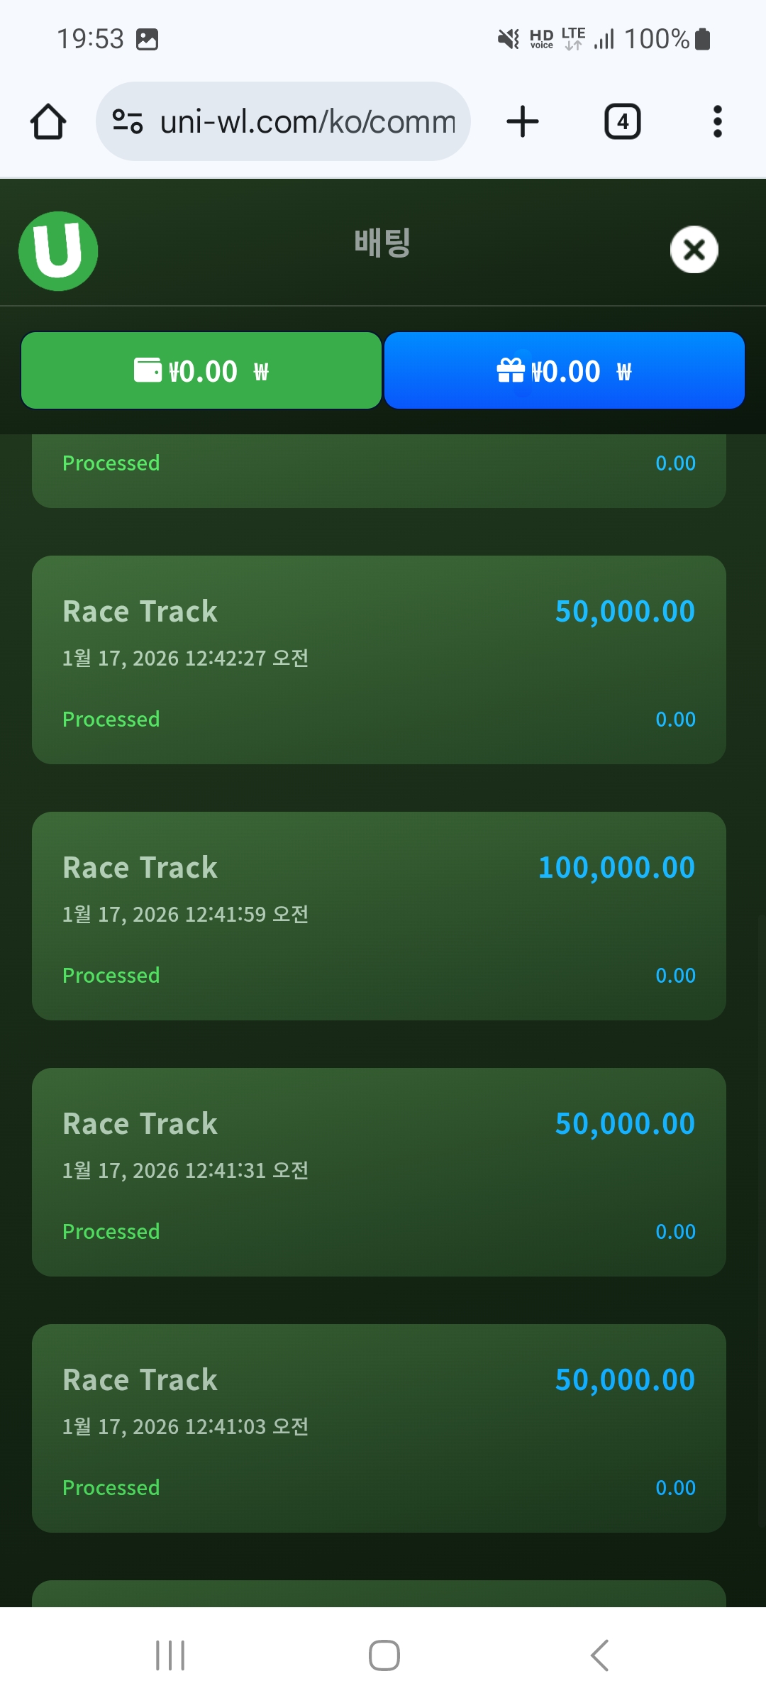Image resolution: width=766 pixels, height=1703 pixels.
Task: Open the Race Track bet at 12:42:27
Action: point(379,660)
